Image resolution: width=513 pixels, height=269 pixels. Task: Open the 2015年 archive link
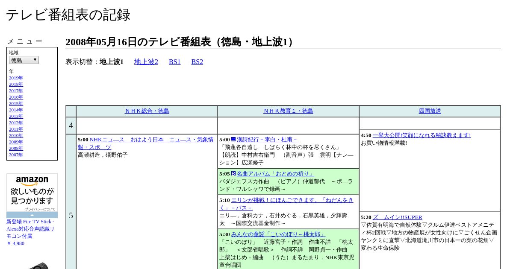(16, 103)
